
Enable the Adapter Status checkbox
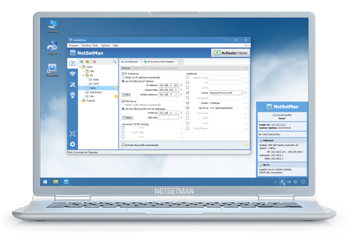click(x=187, y=78)
